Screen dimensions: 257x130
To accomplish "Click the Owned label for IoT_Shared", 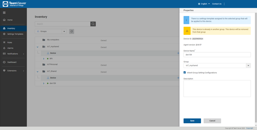I will pyautogui.click(x=104, y=72).
